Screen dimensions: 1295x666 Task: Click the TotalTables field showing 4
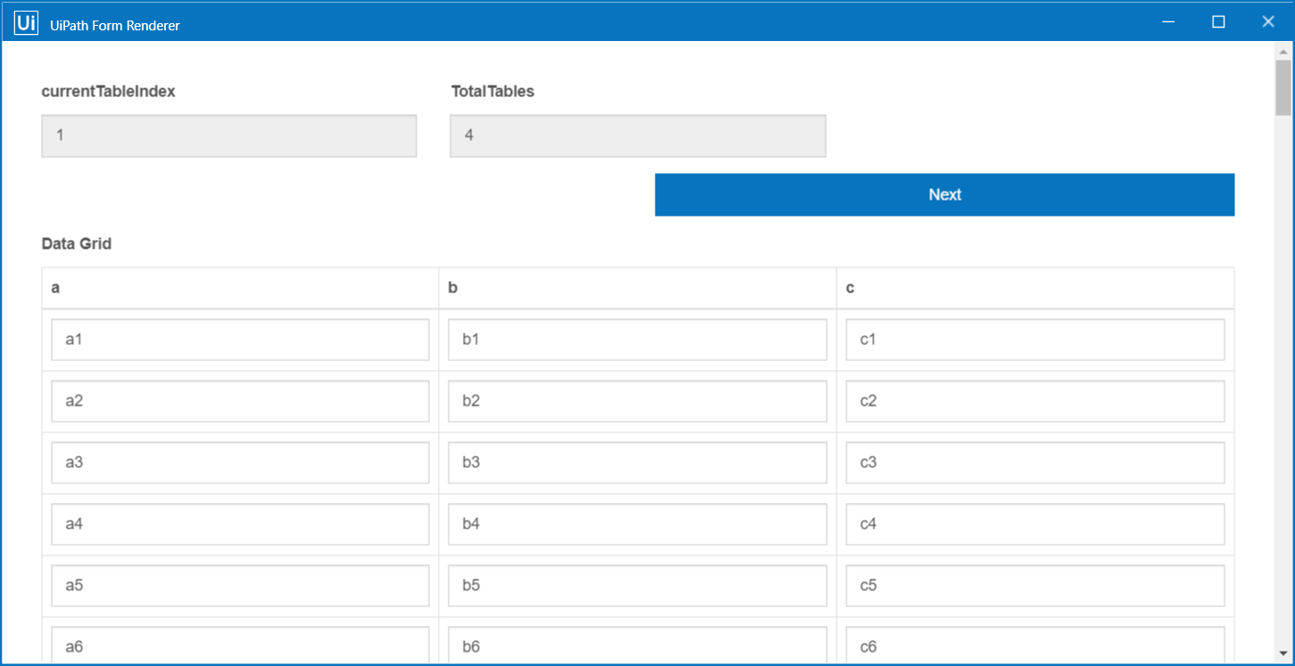click(x=638, y=136)
